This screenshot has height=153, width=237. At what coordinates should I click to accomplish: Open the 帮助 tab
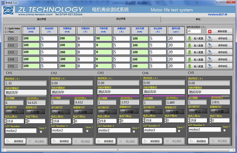[198, 19]
